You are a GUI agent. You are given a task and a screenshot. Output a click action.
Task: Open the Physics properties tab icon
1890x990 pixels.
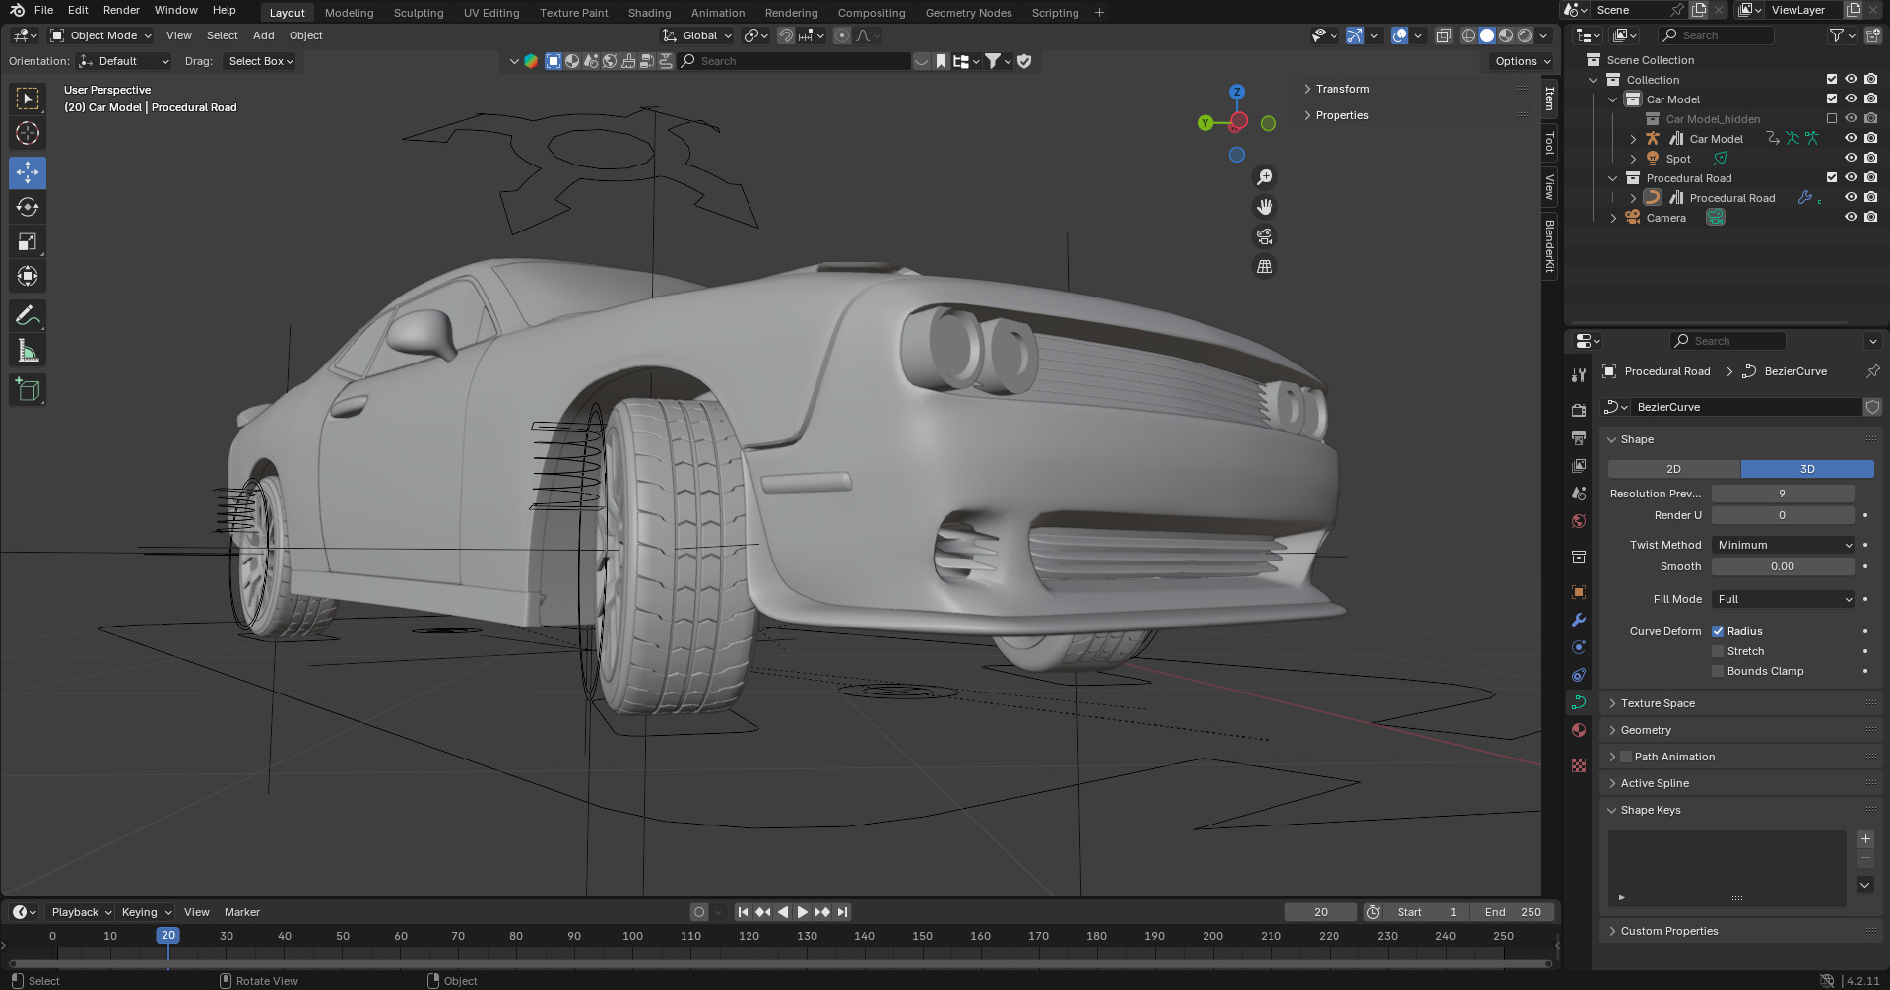click(1579, 647)
